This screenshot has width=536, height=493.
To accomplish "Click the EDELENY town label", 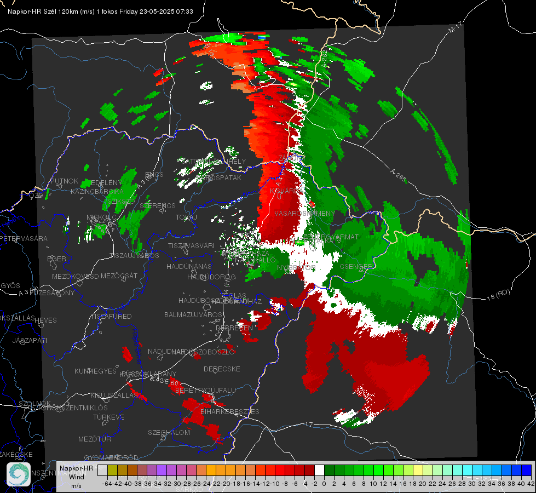I will click(106, 183).
